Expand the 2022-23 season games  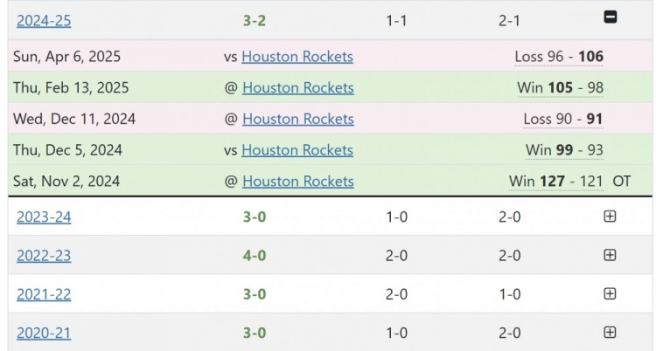610,255
